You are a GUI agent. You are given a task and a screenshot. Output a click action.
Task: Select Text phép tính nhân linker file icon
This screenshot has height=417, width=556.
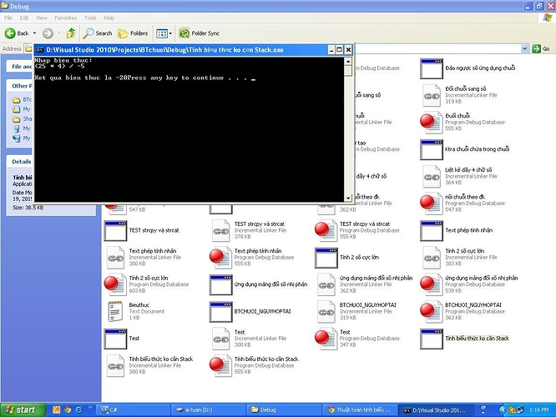(x=115, y=258)
